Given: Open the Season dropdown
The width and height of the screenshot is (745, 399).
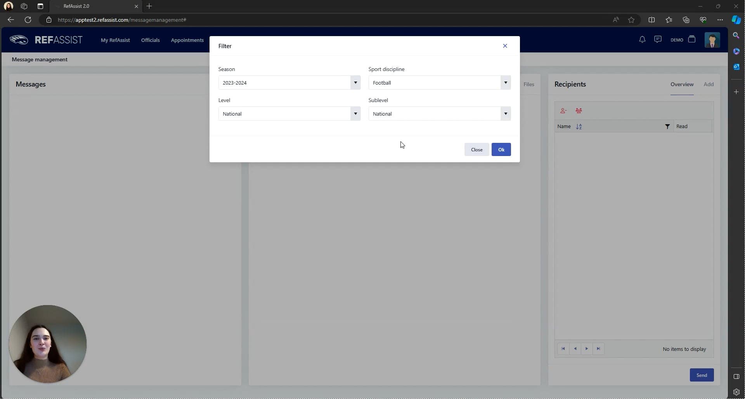Looking at the screenshot, I should click(x=355, y=83).
